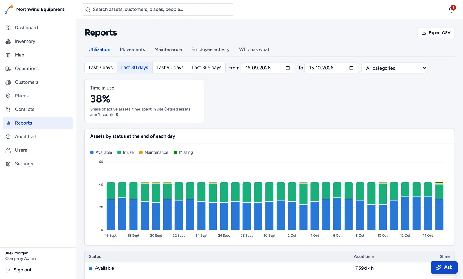Toggle In use series in legend
This screenshot has width=463, height=279.
click(x=126, y=152)
